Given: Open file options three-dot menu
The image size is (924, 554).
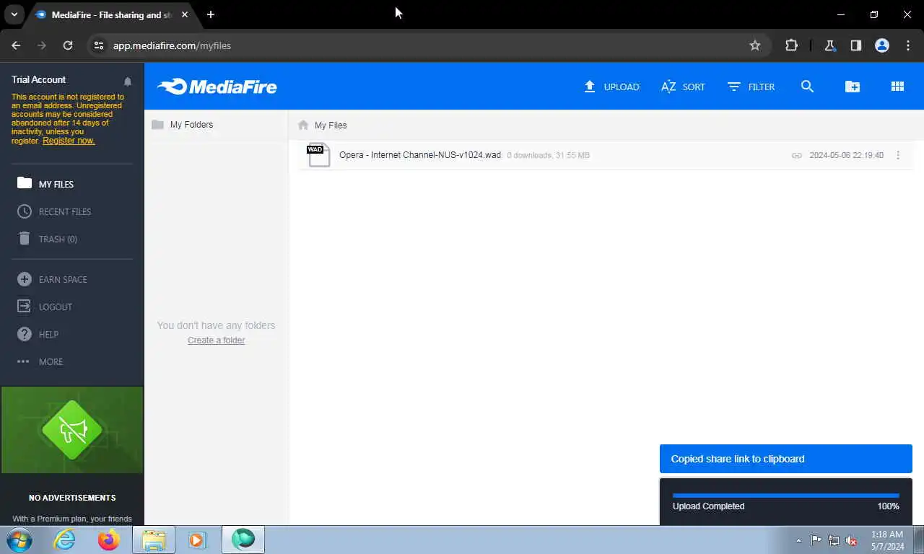Looking at the screenshot, I should tap(898, 155).
